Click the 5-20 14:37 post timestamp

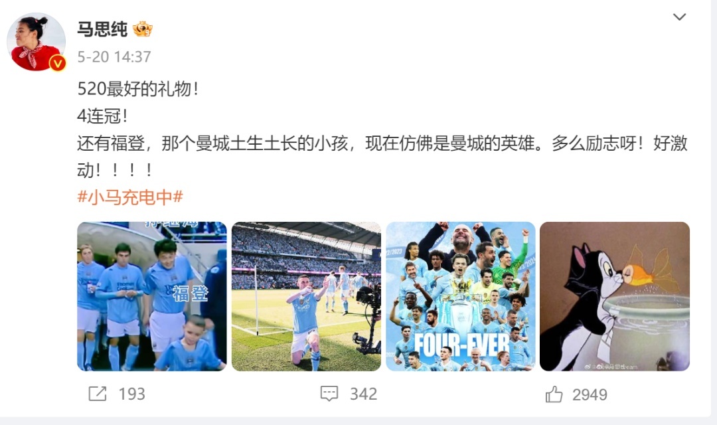tap(114, 56)
